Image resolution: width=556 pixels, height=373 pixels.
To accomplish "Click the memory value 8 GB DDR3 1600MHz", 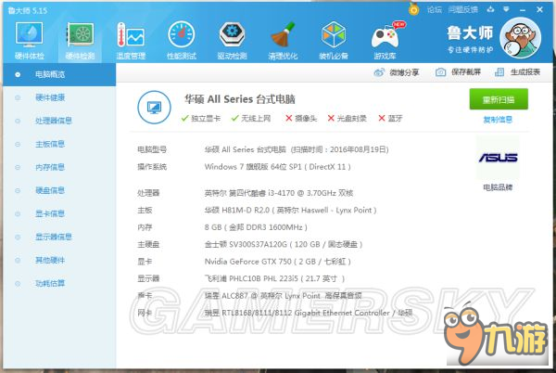I will click(x=256, y=227).
